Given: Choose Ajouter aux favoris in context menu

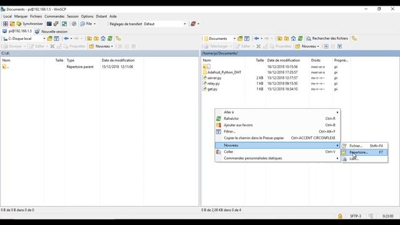Looking at the screenshot, I should click(277, 125).
